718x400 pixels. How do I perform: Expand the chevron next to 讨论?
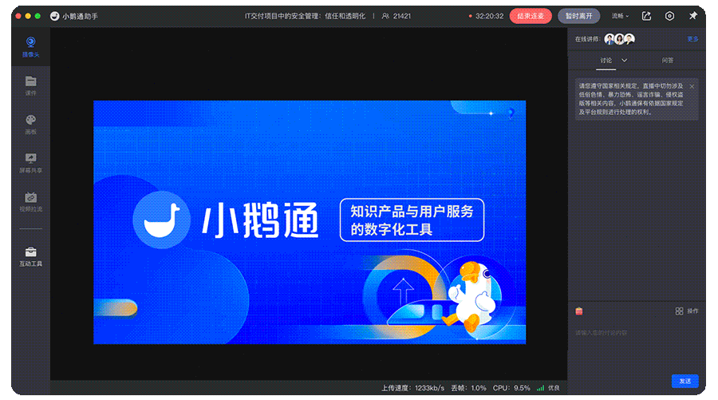tap(625, 60)
